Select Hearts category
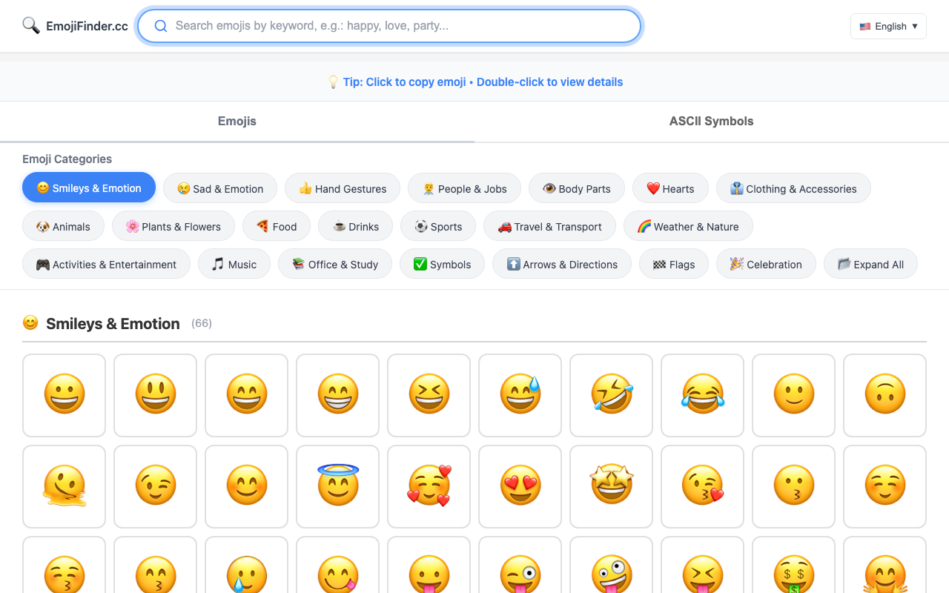Viewport: 949px width, 593px height. (670, 188)
